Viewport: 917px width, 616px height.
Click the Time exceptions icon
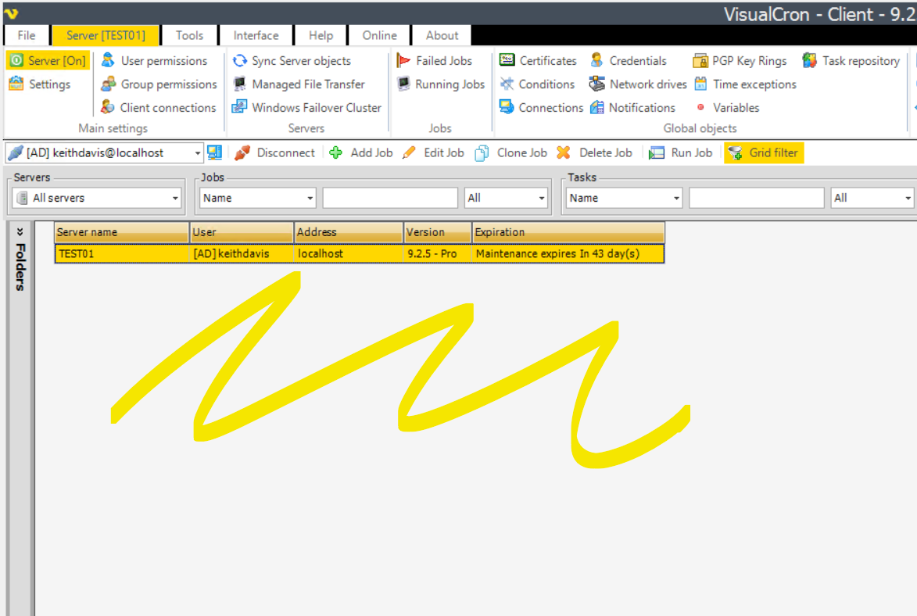pos(700,84)
